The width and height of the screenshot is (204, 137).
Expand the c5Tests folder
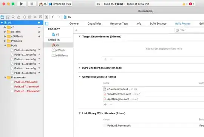click(5, 32)
